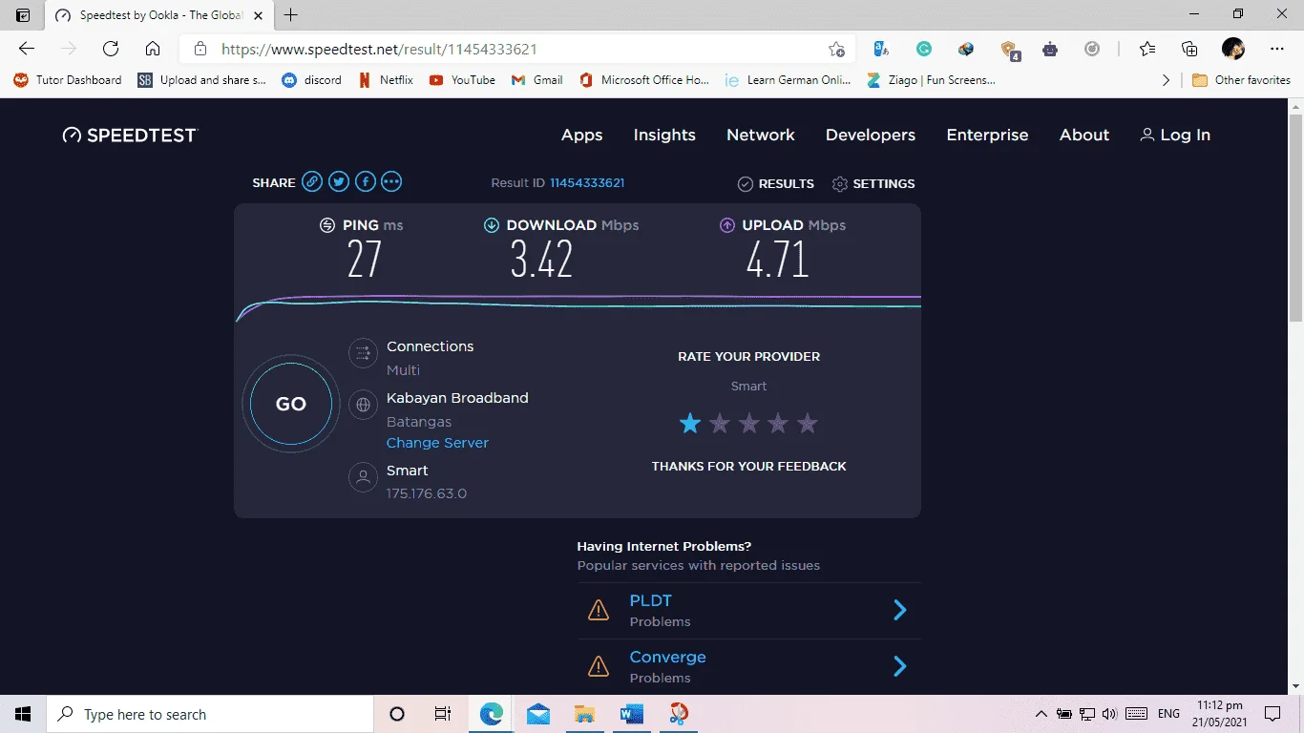Go to the browser home page
Screen dimensions: 1304x733
[153, 49]
